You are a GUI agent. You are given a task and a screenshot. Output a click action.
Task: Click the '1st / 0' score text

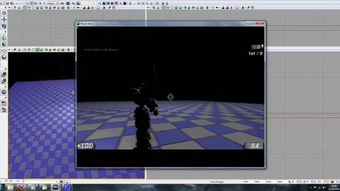[x=256, y=53]
